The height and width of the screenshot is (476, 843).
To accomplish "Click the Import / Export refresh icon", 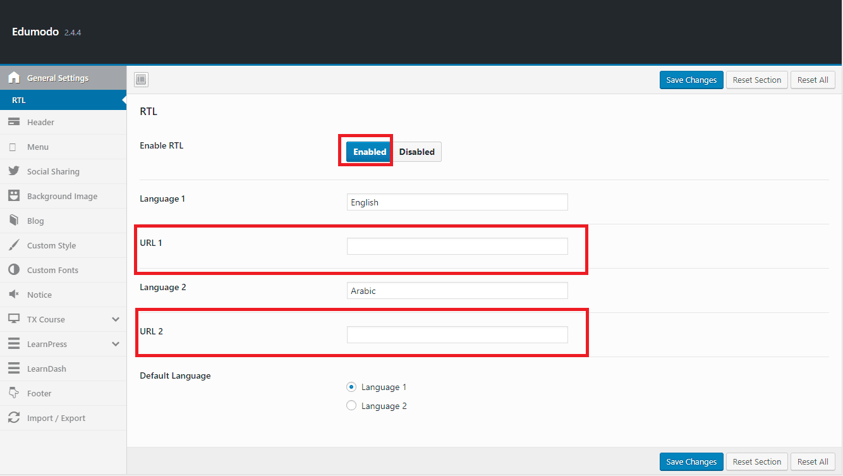I will click(14, 418).
